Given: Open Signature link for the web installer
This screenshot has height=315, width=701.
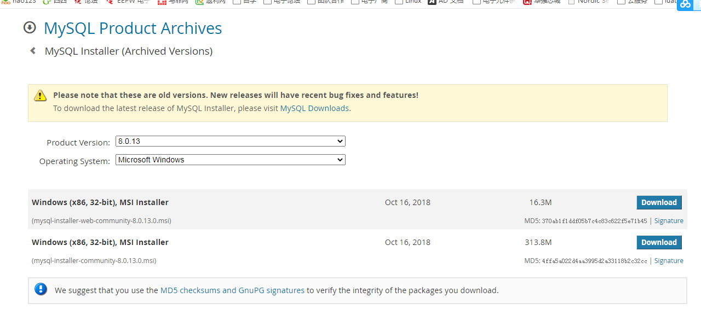Looking at the screenshot, I should click(669, 221).
